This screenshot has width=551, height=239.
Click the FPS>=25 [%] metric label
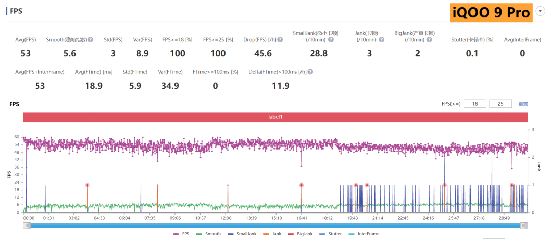[218, 40]
